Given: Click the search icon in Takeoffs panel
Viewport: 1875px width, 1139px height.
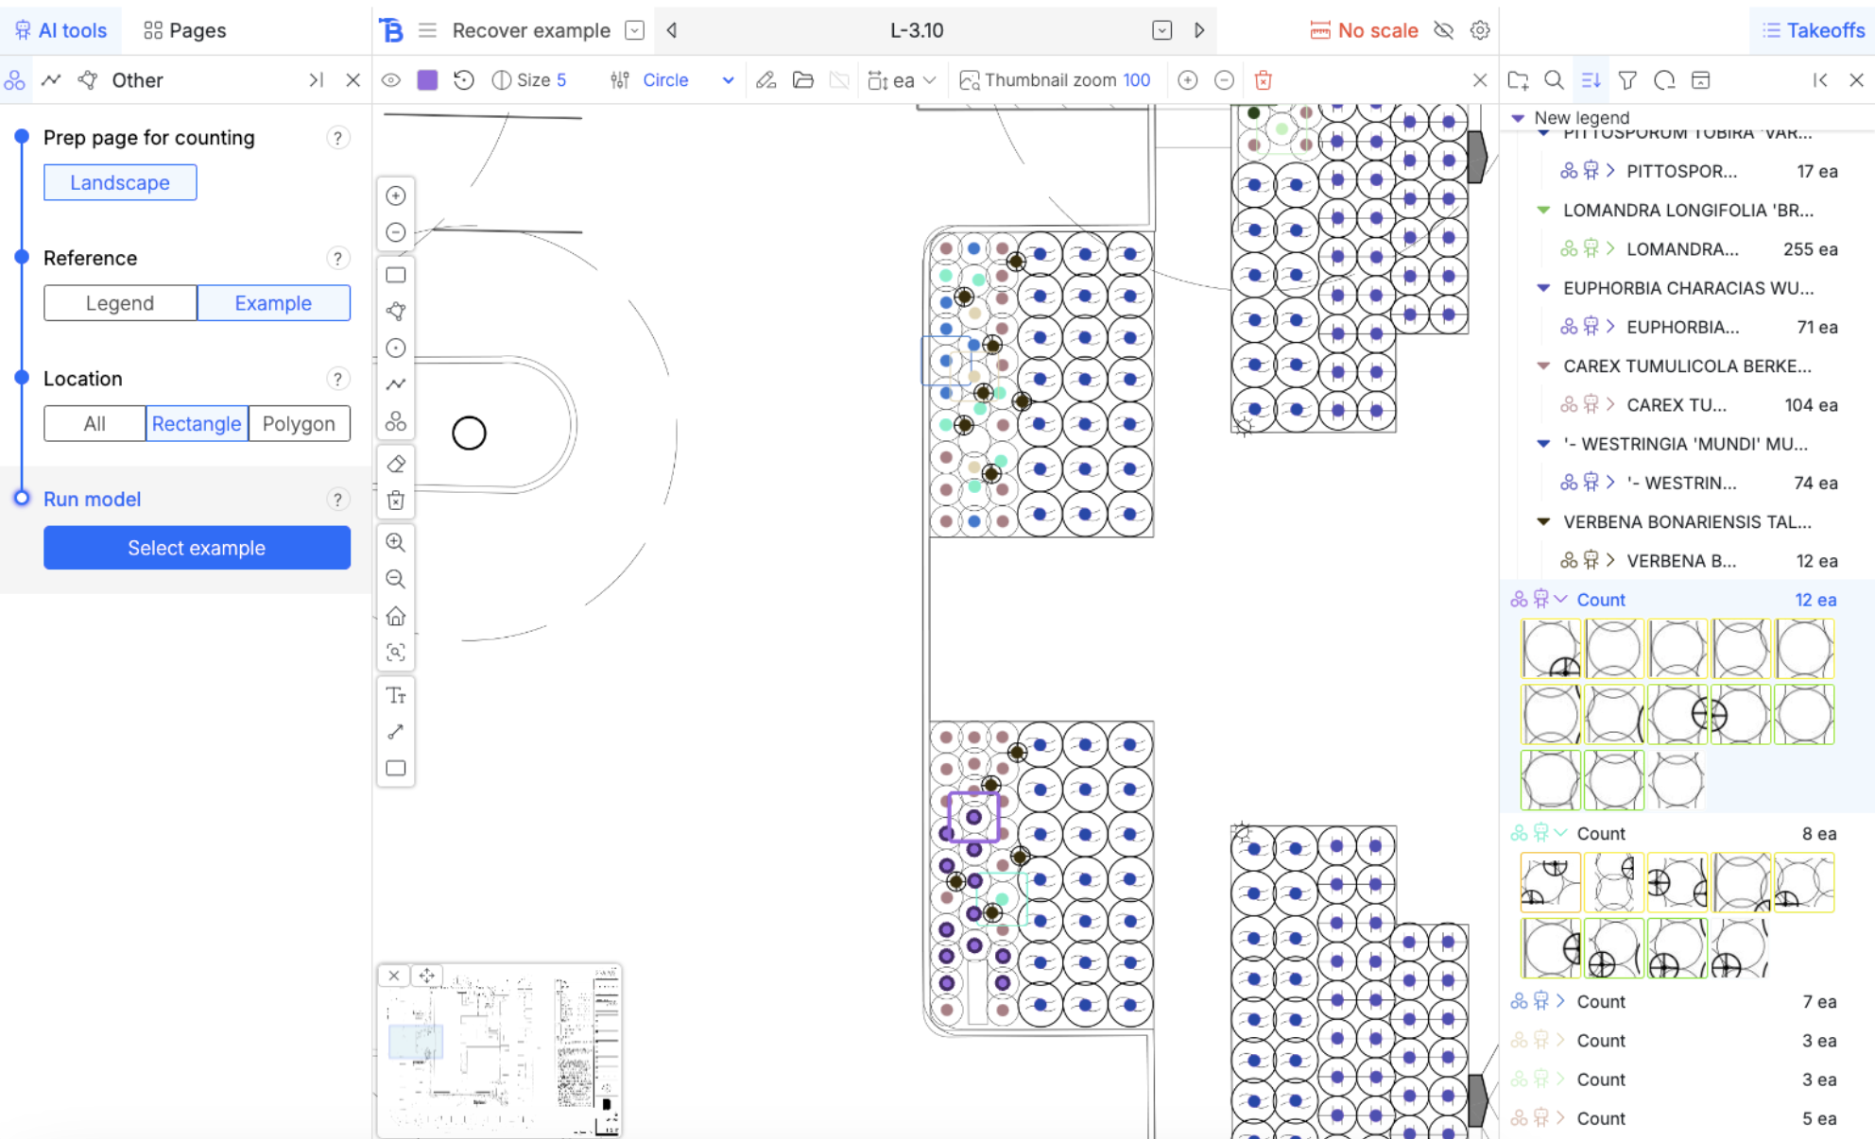Looking at the screenshot, I should point(1554,80).
